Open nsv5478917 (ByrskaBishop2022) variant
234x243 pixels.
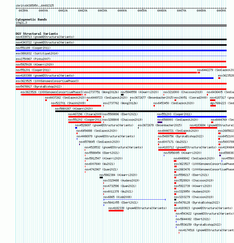[x=39, y=87]
